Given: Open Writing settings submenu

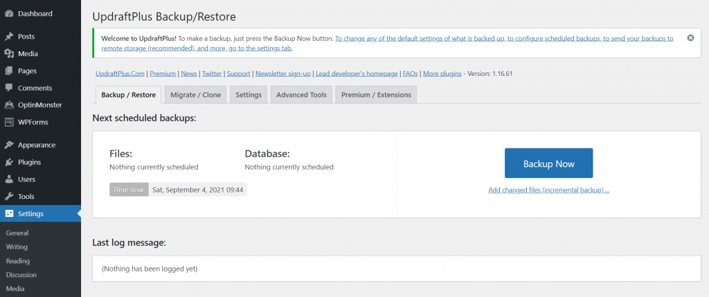Looking at the screenshot, I should pyautogui.click(x=17, y=247).
